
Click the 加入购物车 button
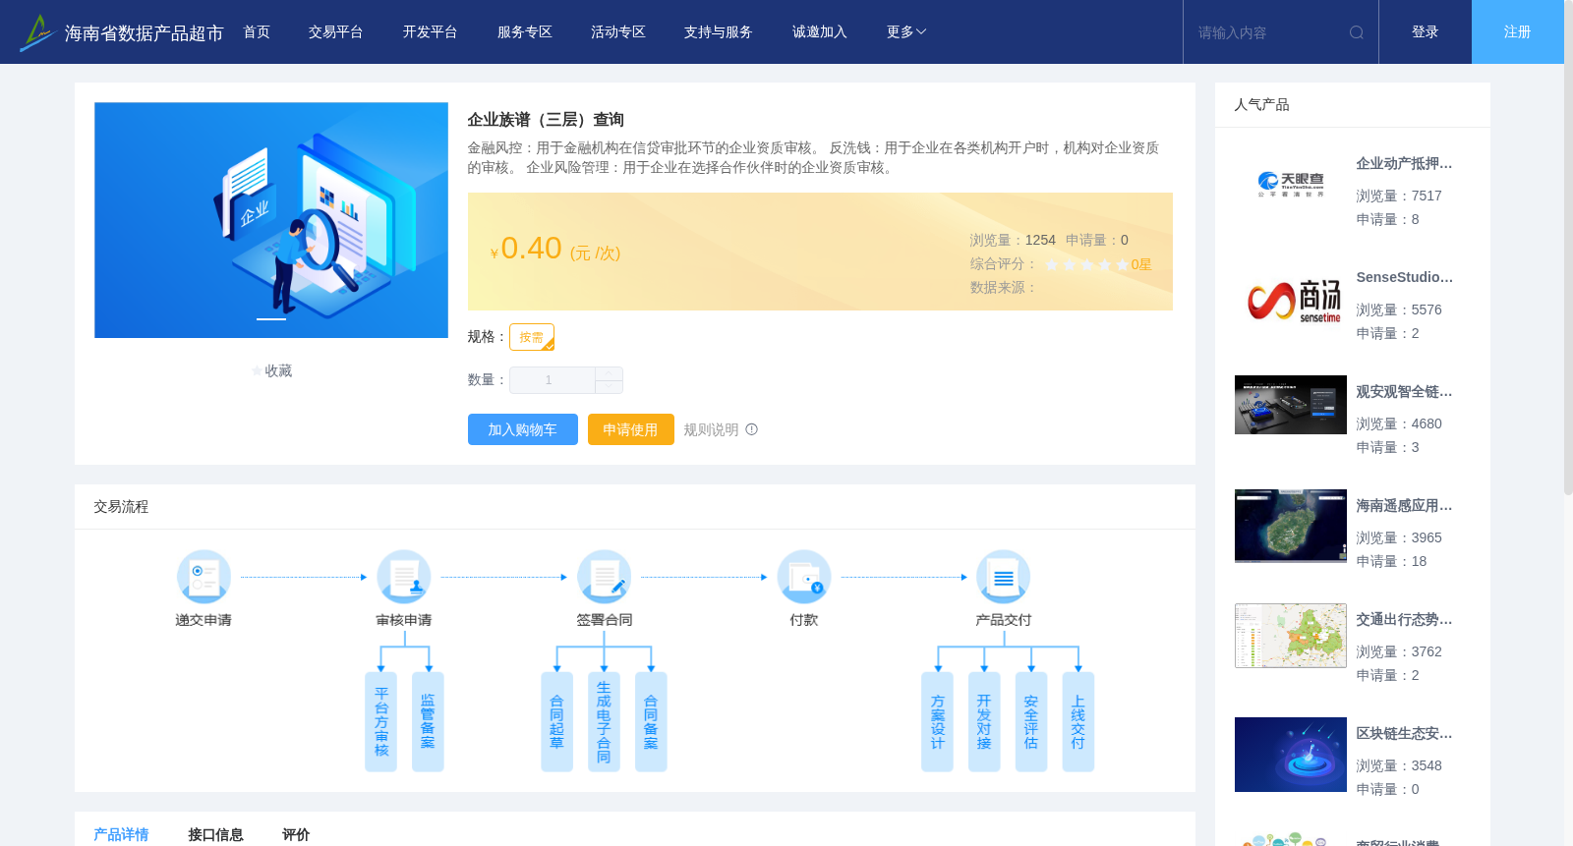pyautogui.click(x=523, y=429)
